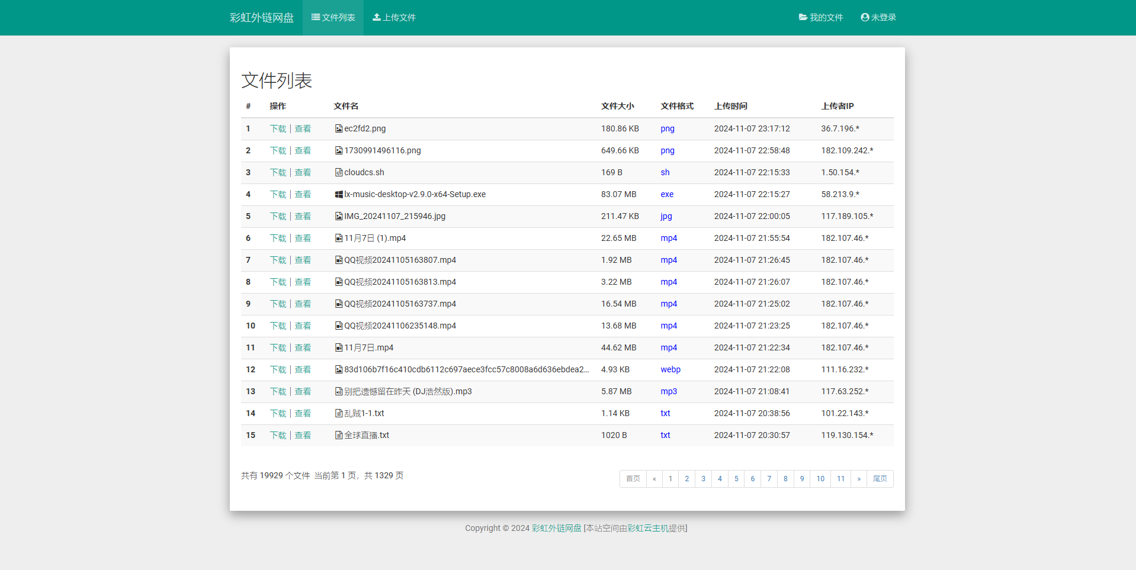Click the previous page « button

click(x=654, y=479)
